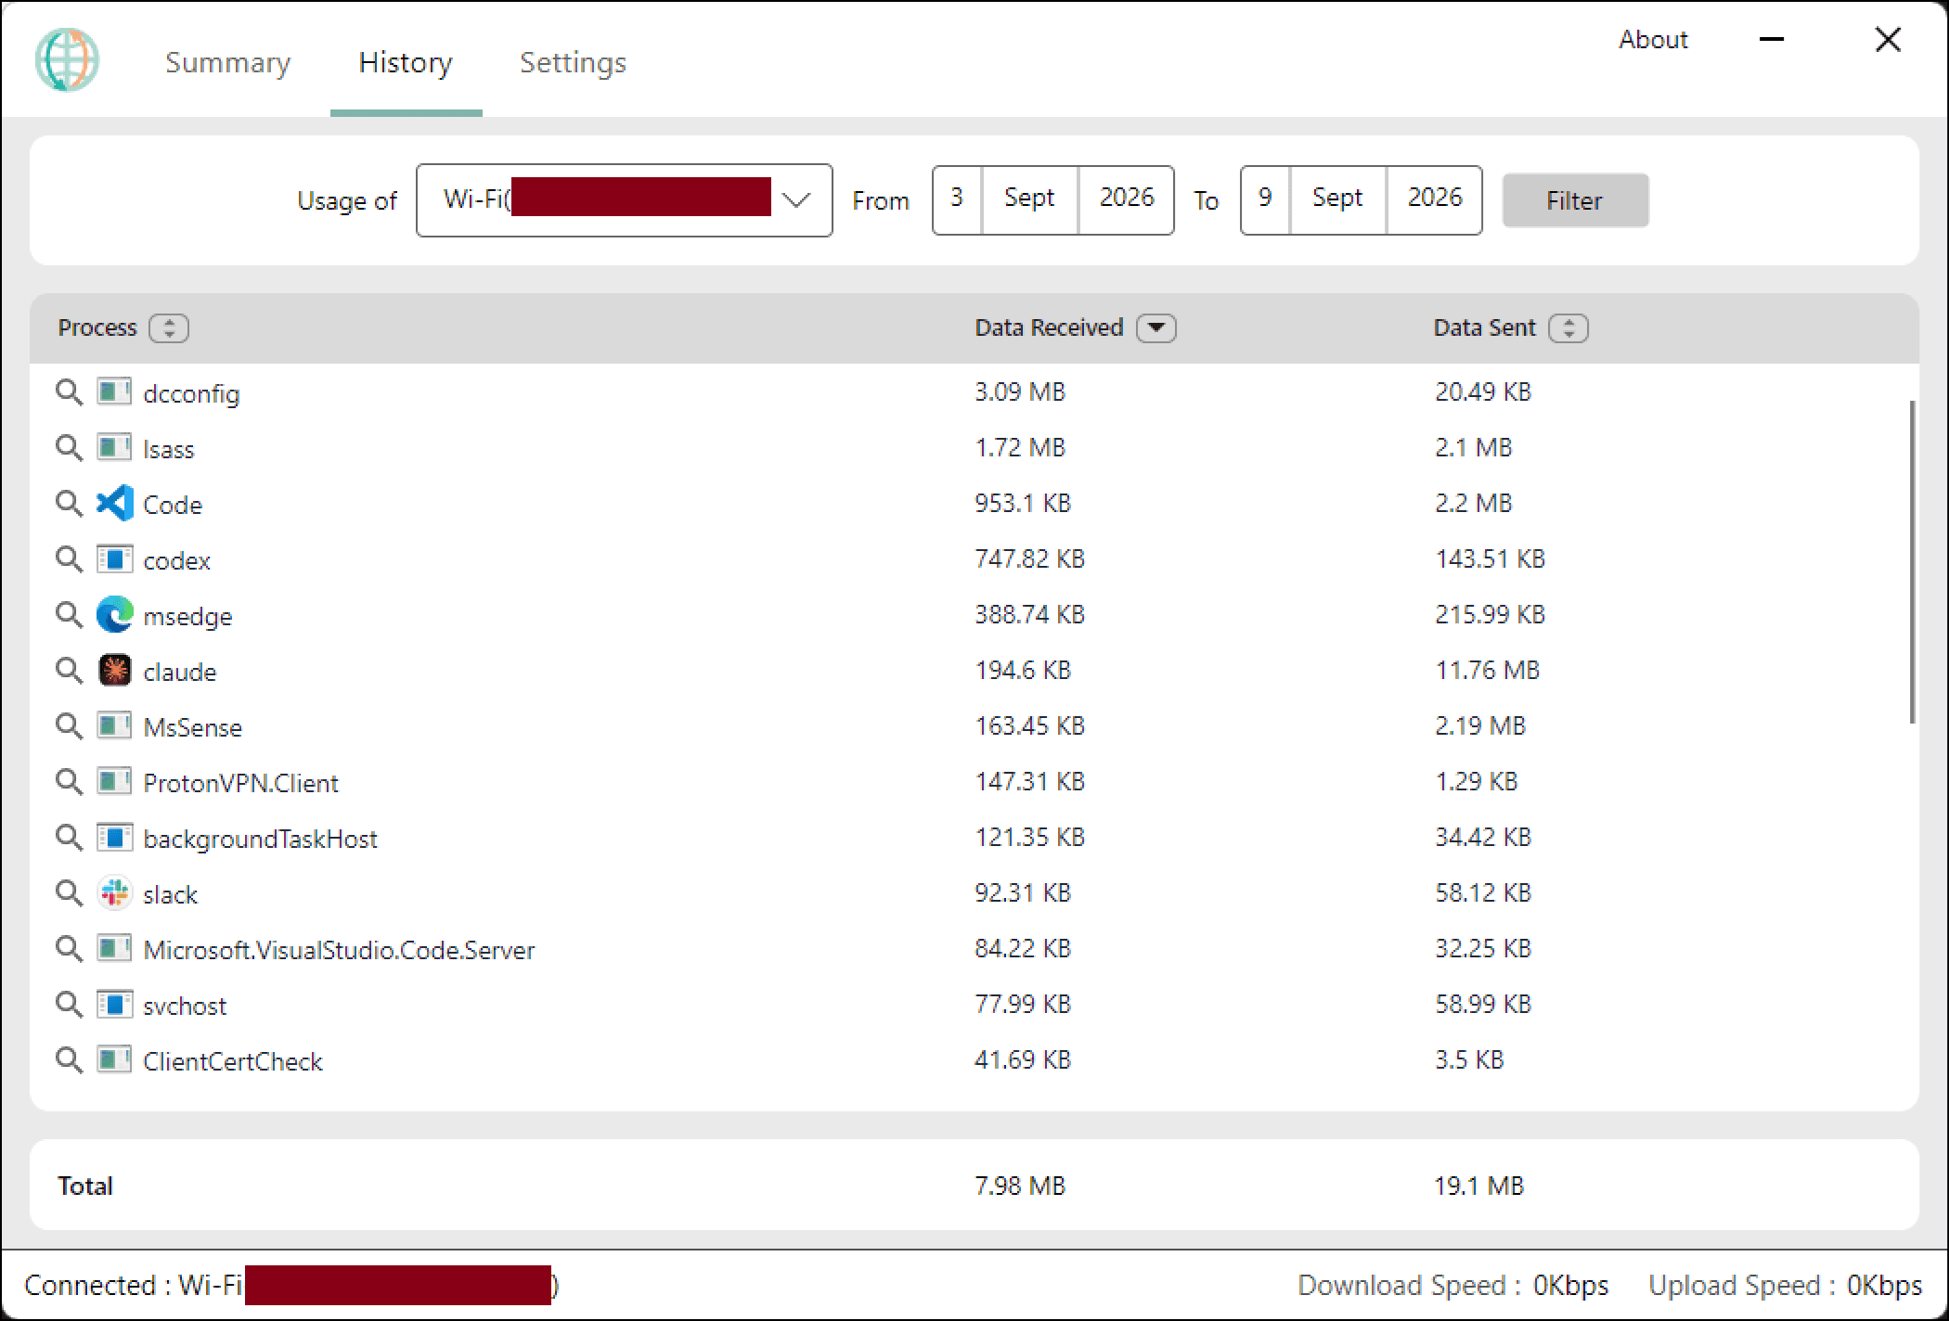Select the History tab
This screenshot has height=1321, width=1949.
(406, 62)
